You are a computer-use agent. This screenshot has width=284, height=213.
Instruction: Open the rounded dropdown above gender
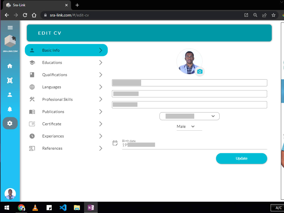tap(189, 116)
